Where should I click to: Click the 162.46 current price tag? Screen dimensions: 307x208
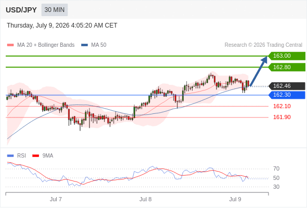click(x=287, y=86)
